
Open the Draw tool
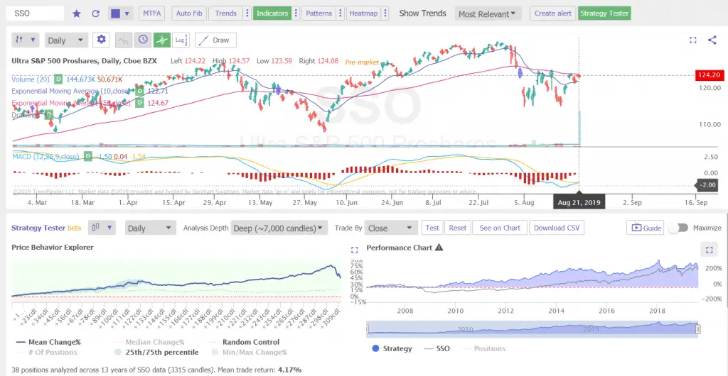pyautogui.click(x=215, y=40)
